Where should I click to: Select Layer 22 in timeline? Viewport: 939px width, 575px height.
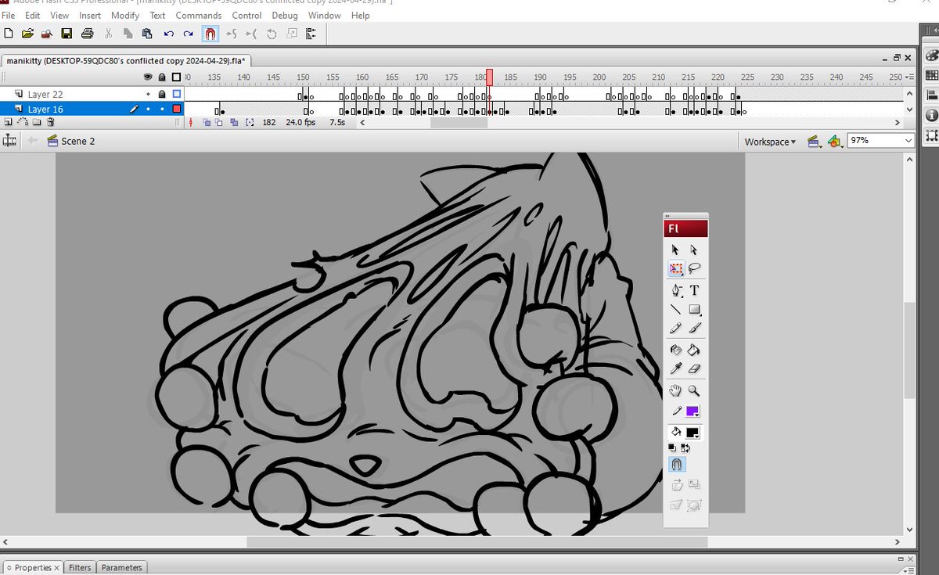tap(45, 95)
